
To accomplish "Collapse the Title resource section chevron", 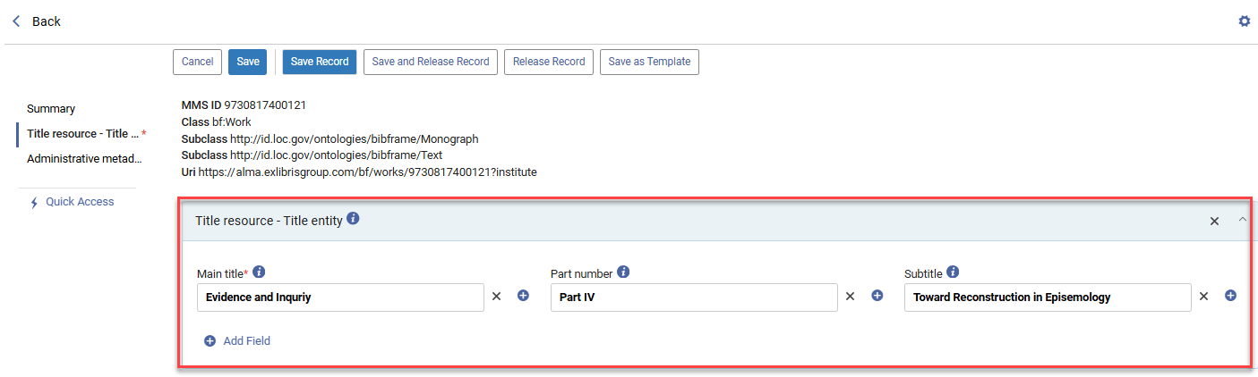I will click(x=1242, y=220).
